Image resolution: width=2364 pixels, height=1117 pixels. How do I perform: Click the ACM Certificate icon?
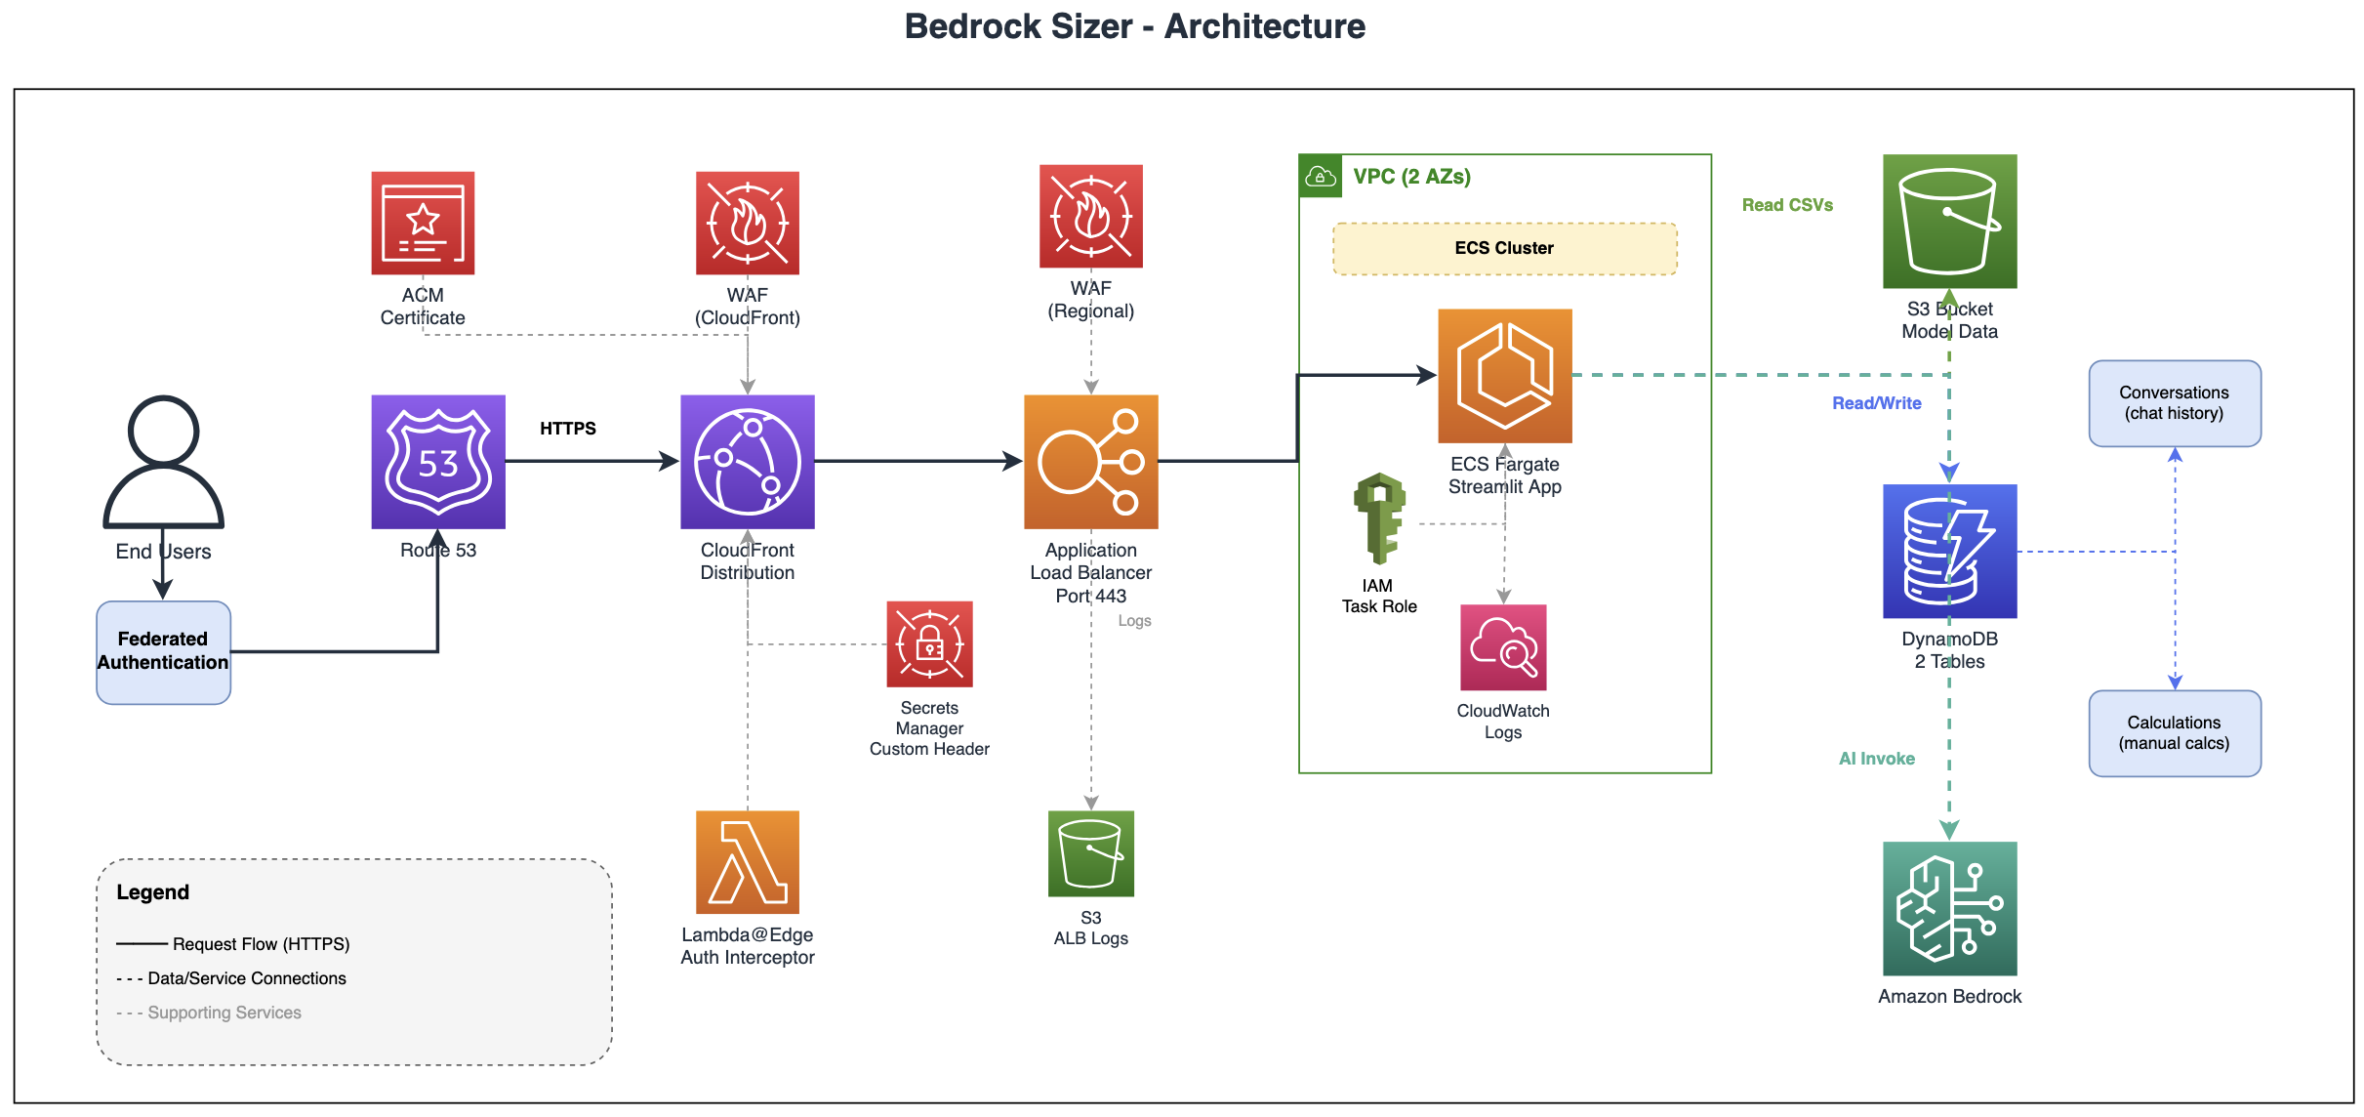(x=423, y=223)
